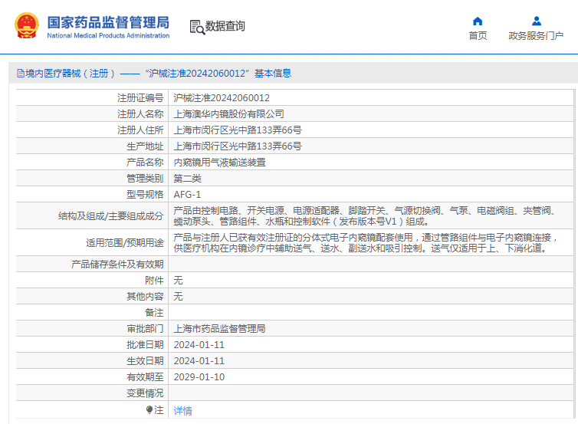578x424 pixels.
Task: Click the 审批部门 label
Action: click(x=145, y=328)
